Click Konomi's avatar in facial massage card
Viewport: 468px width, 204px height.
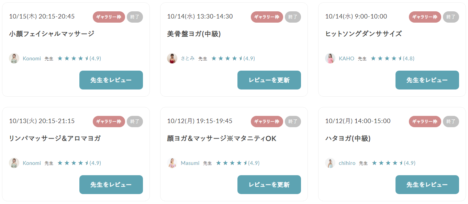[14, 58]
